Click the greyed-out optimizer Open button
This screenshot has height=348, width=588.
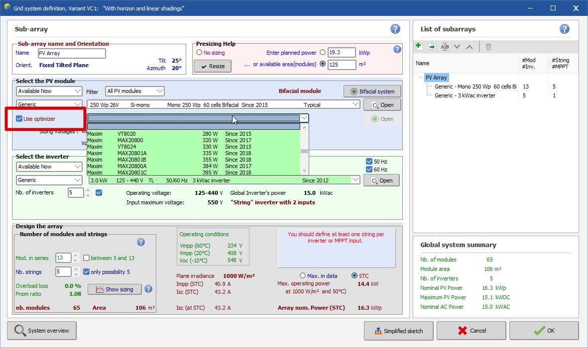[382, 119]
